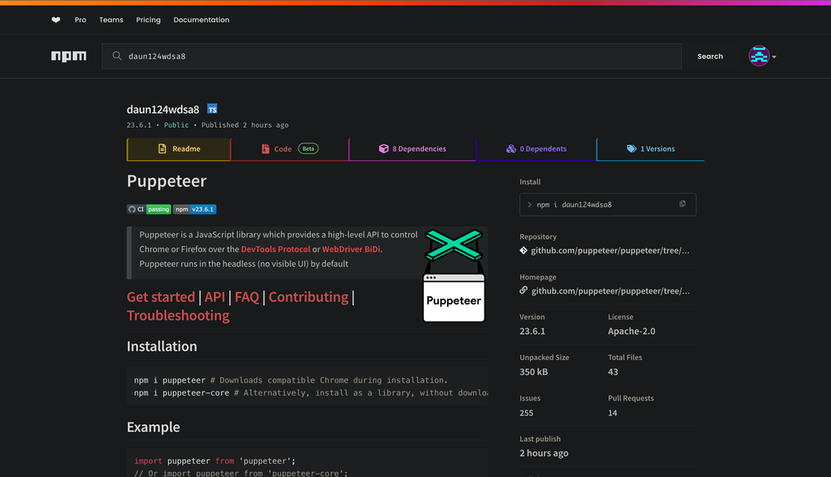Click the Version value 23.6.1 in sidebar
This screenshot has height=477, width=831.
coord(532,331)
